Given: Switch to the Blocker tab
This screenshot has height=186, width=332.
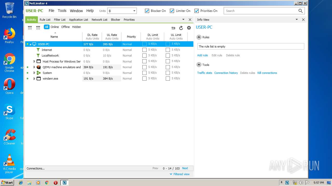Looking at the screenshot, I should point(115,20).
